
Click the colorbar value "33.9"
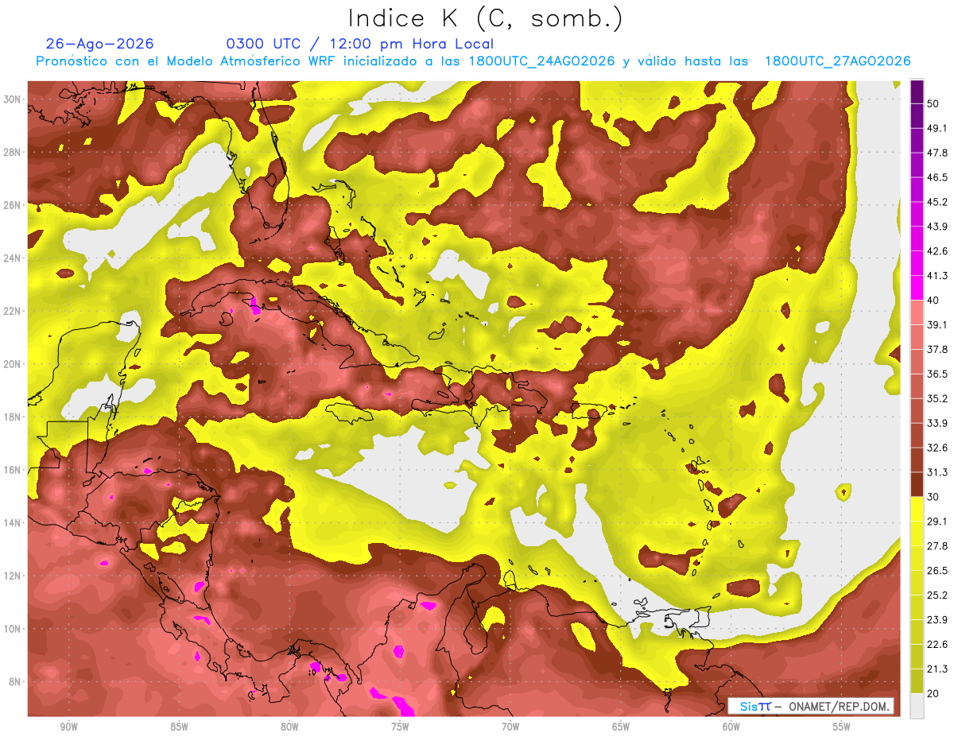tap(937, 423)
